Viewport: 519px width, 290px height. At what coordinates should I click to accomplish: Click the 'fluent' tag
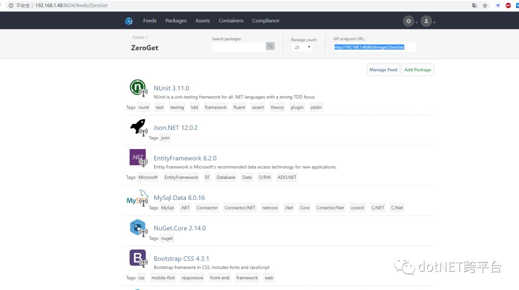(239, 107)
